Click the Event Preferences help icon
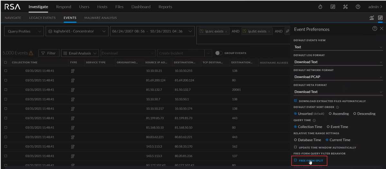 point(375,29)
